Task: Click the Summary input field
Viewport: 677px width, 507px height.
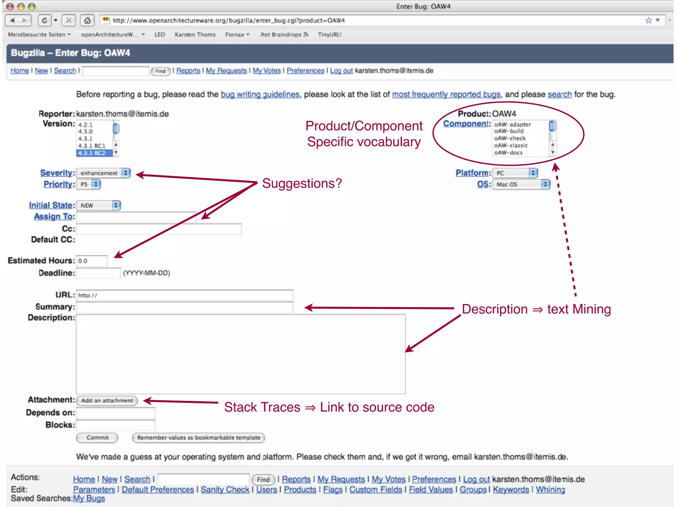Action: point(184,307)
